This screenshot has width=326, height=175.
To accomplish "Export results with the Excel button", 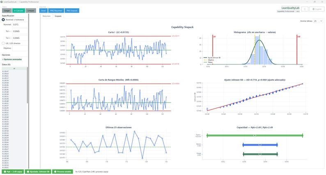I will point(44,11).
